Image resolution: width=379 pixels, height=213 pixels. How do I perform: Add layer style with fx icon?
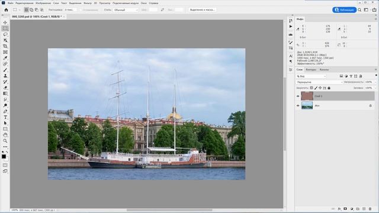click(x=339, y=209)
